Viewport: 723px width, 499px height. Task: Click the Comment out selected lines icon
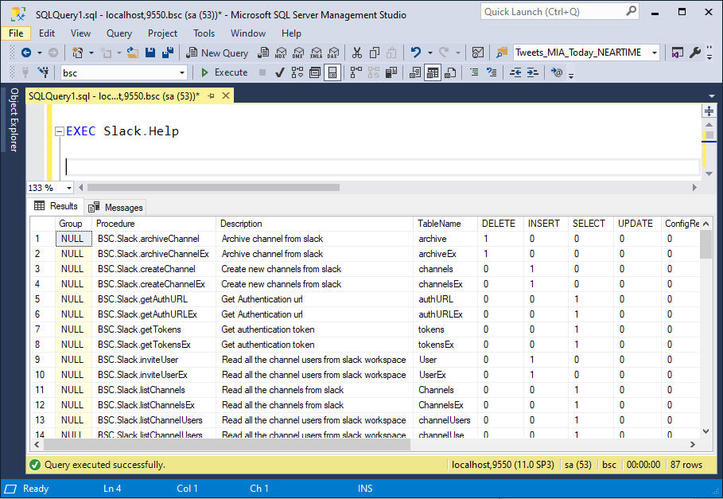coord(474,72)
